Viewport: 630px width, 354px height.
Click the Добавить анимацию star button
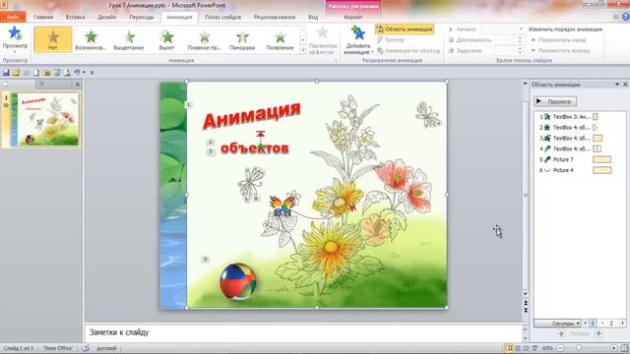click(357, 33)
